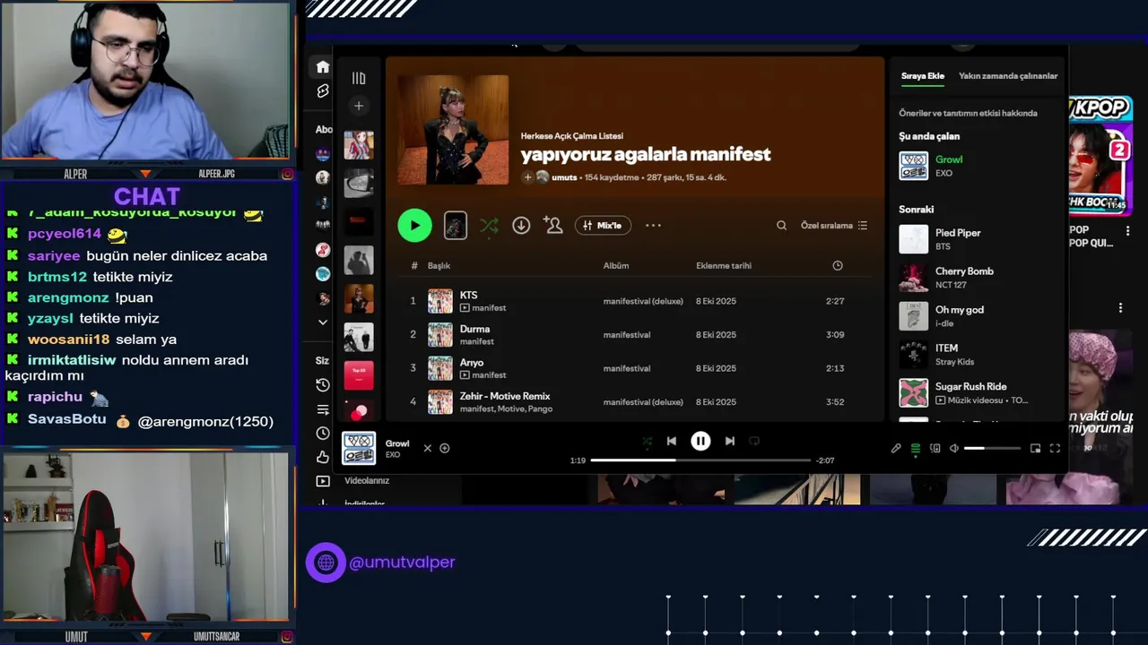
Task: Pause the current song in player bar
Action: pyautogui.click(x=700, y=441)
